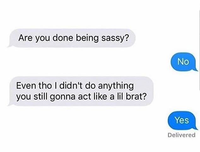Click the word "sassy?" in first message

115,38
